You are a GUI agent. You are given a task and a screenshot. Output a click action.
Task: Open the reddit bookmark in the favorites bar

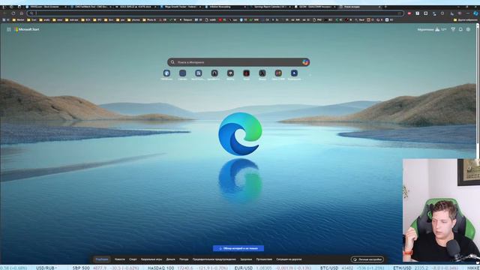click(x=210, y=20)
